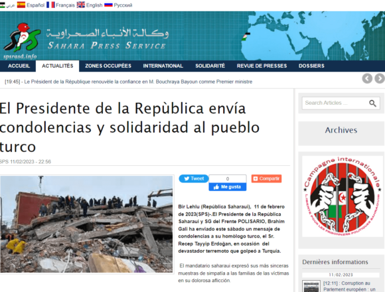The height and width of the screenshot is (292, 385).
Task: Open the REVUE DE PRESSES menu
Action: 262,66
